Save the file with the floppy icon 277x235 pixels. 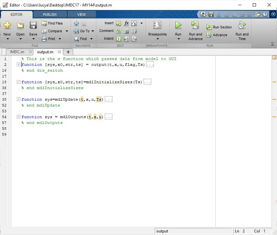click(x=33, y=25)
